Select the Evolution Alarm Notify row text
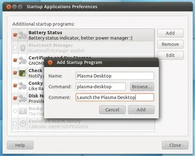 click(x=58, y=124)
